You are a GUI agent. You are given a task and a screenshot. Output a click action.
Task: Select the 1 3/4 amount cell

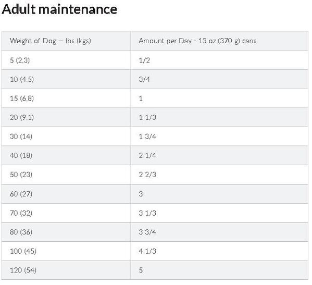tap(219, 137)
